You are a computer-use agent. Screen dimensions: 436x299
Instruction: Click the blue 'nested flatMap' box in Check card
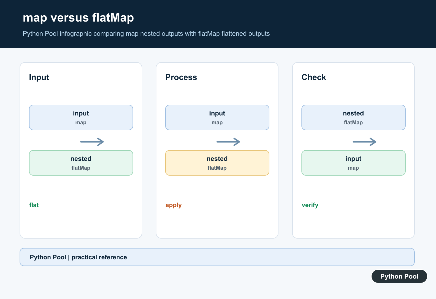[x=353, y=117]
